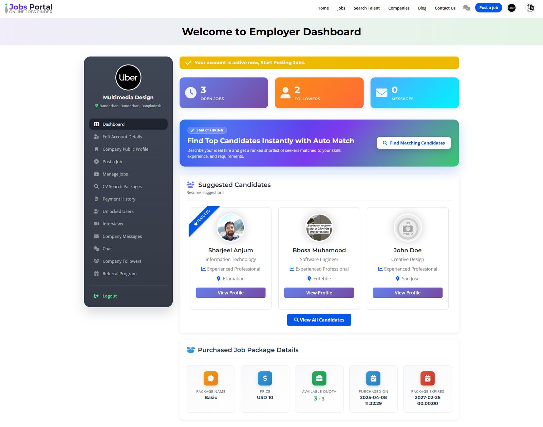Click the orange Package Name badge icon
Screen dimensions: 543x427
(x=211, y=378)
